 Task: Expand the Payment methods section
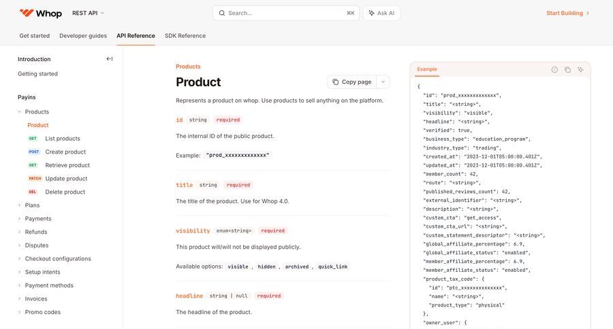19,285
